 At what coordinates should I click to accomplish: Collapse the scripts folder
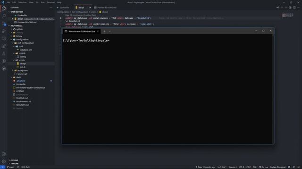pos(22,60)
